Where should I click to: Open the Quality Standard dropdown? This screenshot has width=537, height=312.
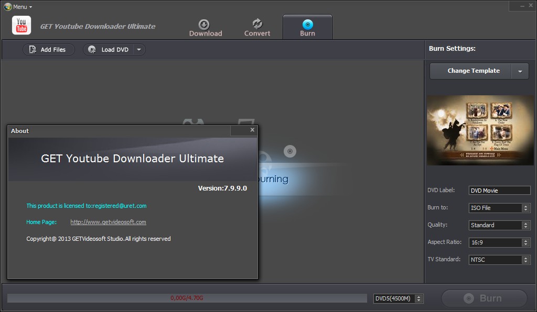(x=499, y=225)
